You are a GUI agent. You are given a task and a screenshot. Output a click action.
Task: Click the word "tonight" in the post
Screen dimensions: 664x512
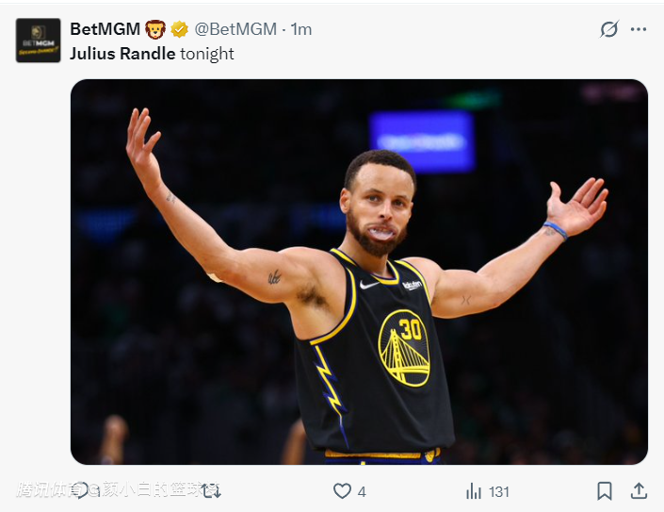pyautogui.click(x=207, y=54)
